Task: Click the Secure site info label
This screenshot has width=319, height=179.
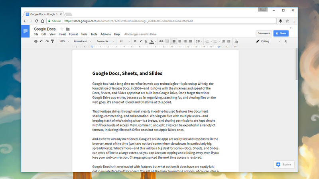Action: pos(54,21)
